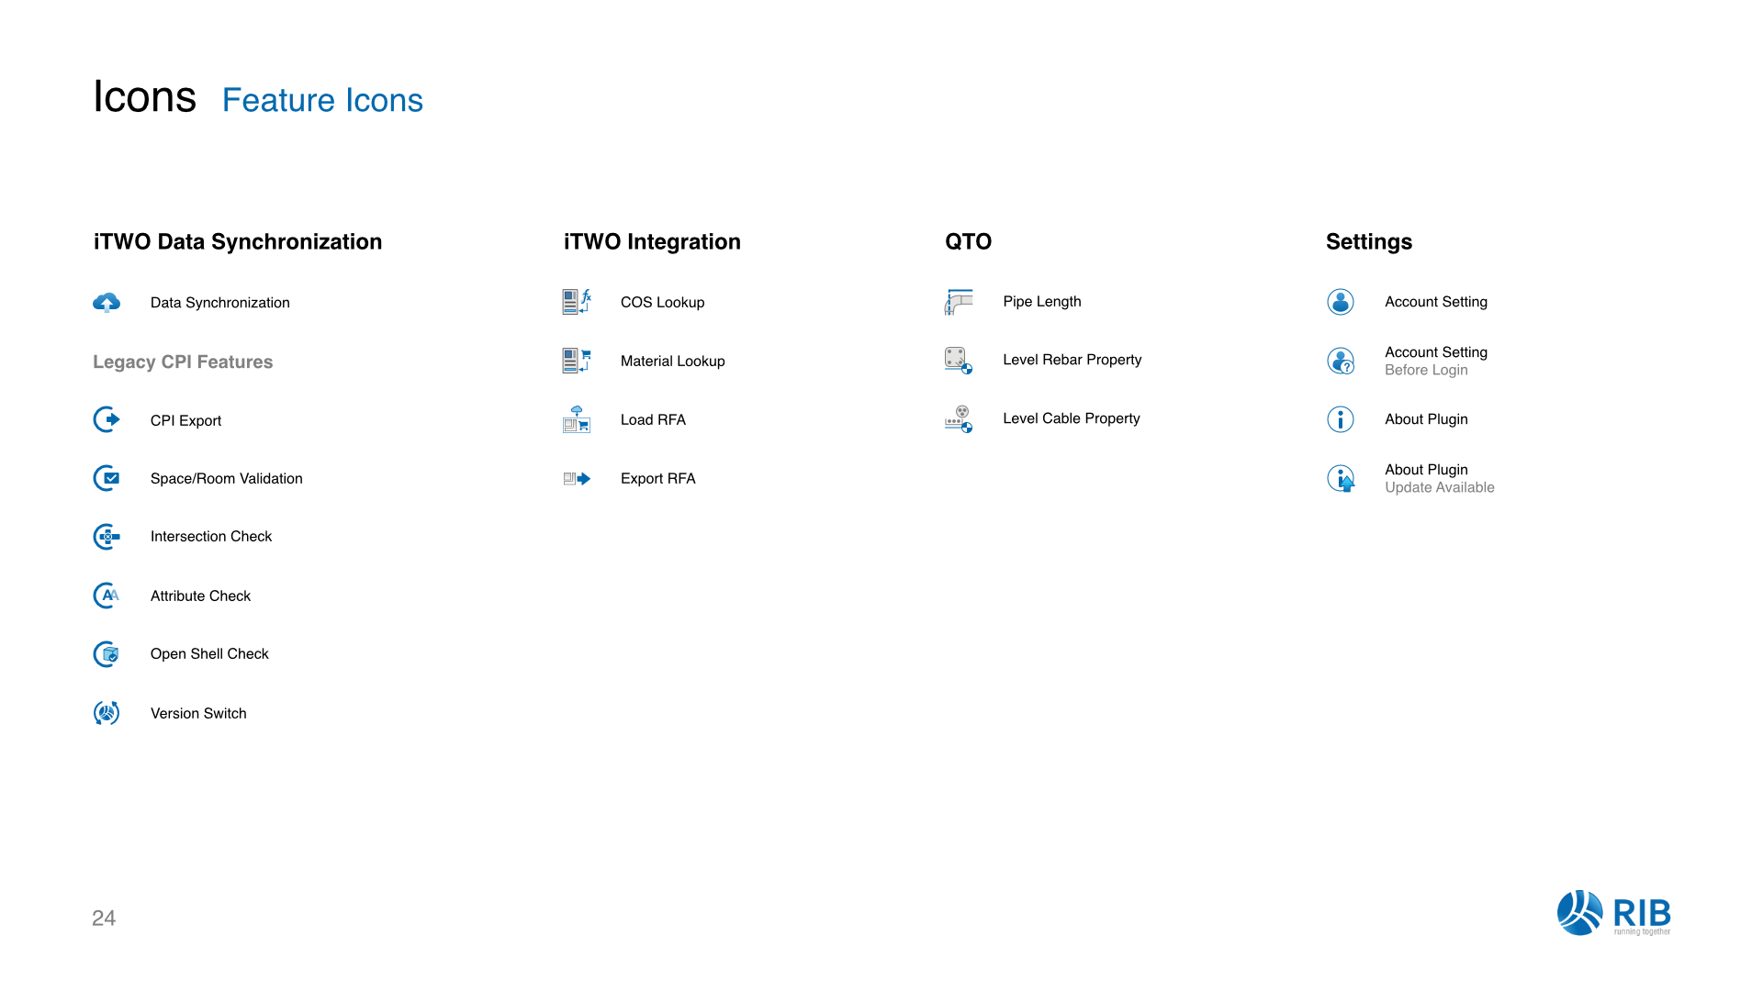Click the Material Lookup icon
Viewport: 1763px width, 991px height.
coord(577,361)
